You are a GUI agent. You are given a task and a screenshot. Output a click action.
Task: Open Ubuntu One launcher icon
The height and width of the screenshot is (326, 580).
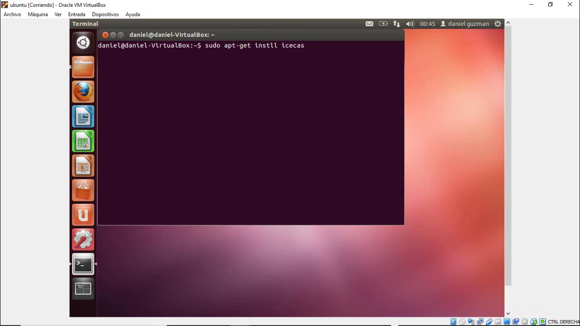83,215
